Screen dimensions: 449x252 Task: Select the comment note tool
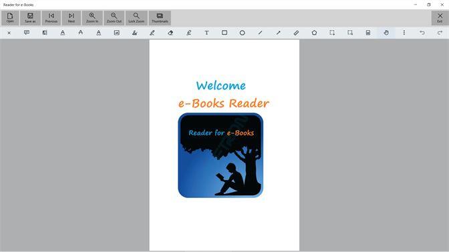click(27, 33)
